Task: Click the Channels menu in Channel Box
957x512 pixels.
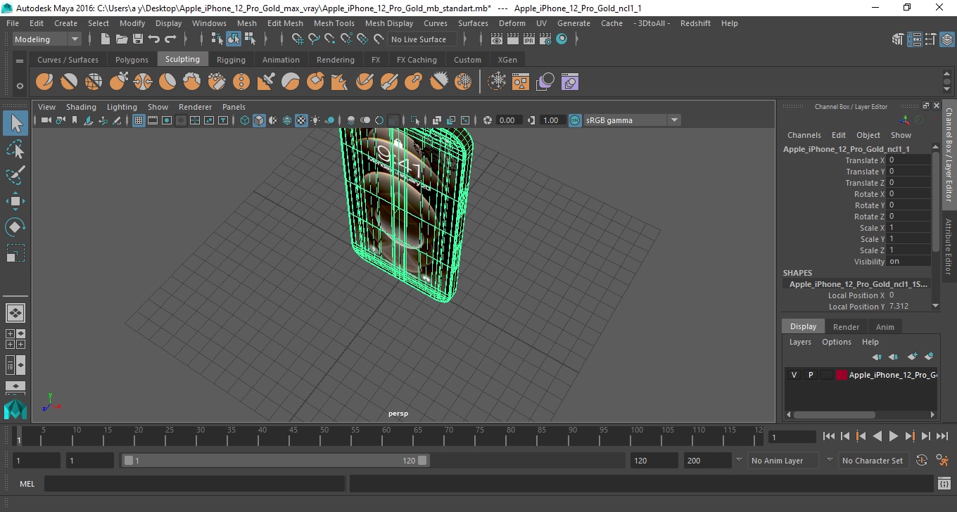Action: 804,135
